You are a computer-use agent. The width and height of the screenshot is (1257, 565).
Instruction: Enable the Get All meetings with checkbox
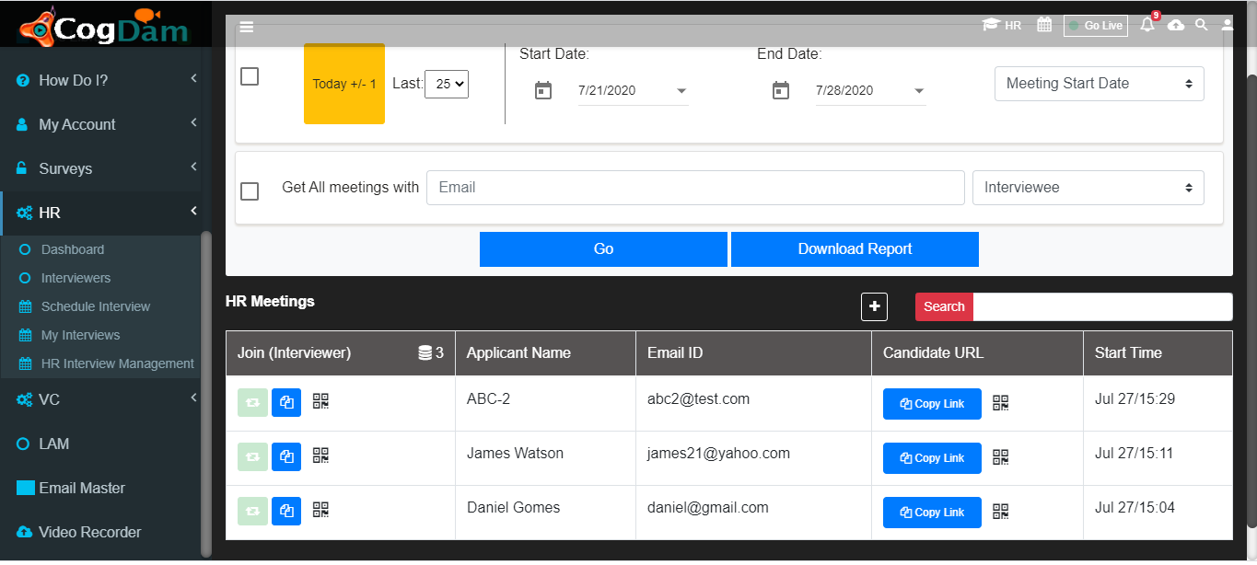pyautogui.click(x=250, y=191)
